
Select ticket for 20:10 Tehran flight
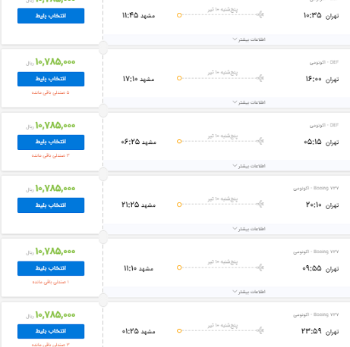51,205
